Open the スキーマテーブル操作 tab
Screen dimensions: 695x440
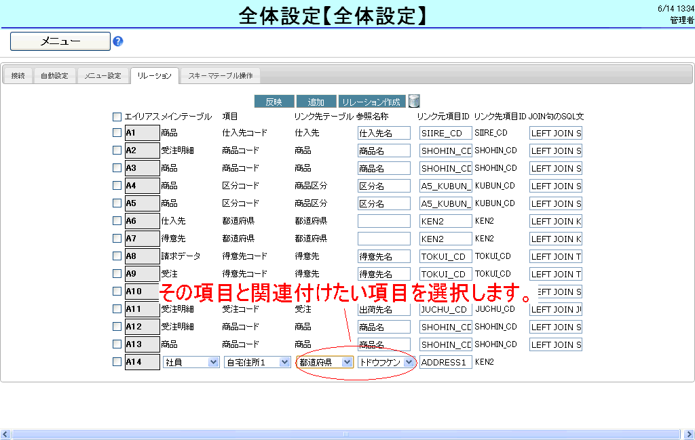pos(220,76)
